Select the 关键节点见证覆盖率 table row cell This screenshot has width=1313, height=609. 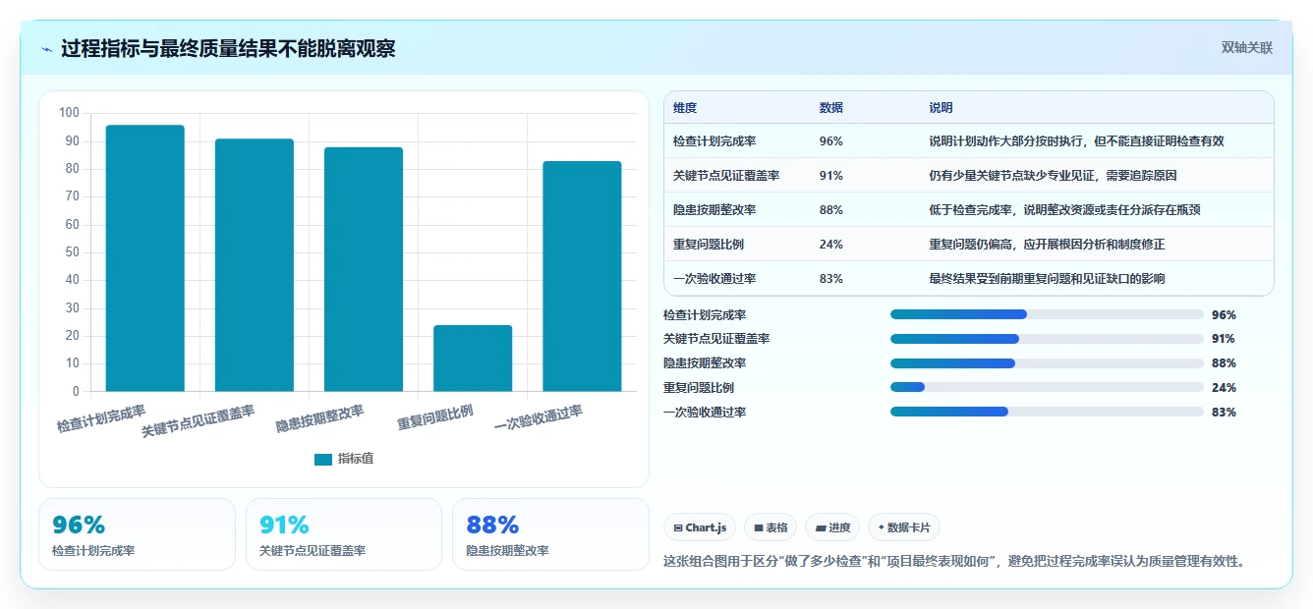click(x=726, y=176)
